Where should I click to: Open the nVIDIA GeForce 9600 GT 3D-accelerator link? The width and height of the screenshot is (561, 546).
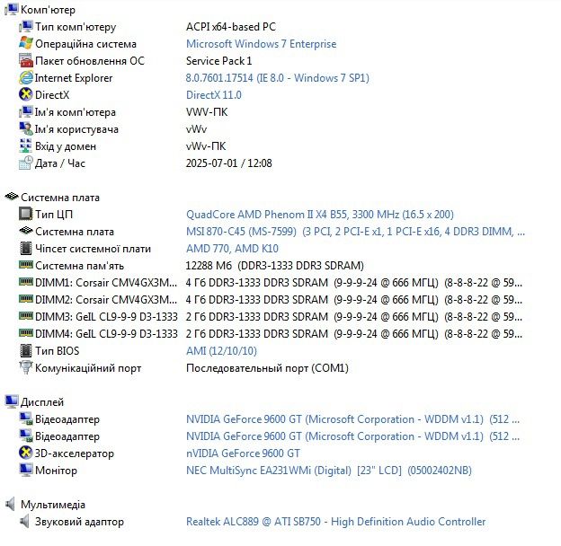click(243, 453)
